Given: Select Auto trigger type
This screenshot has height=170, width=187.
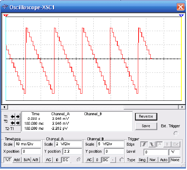Looking at the screenshot, I should click(x=164, y=160).
